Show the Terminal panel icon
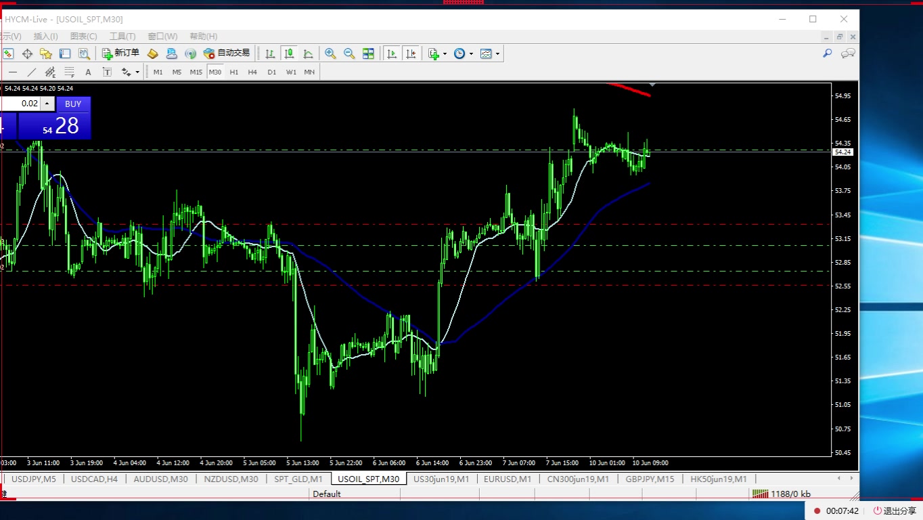The height and width of the screenshot is (520, 923). (x=65, y=53)
